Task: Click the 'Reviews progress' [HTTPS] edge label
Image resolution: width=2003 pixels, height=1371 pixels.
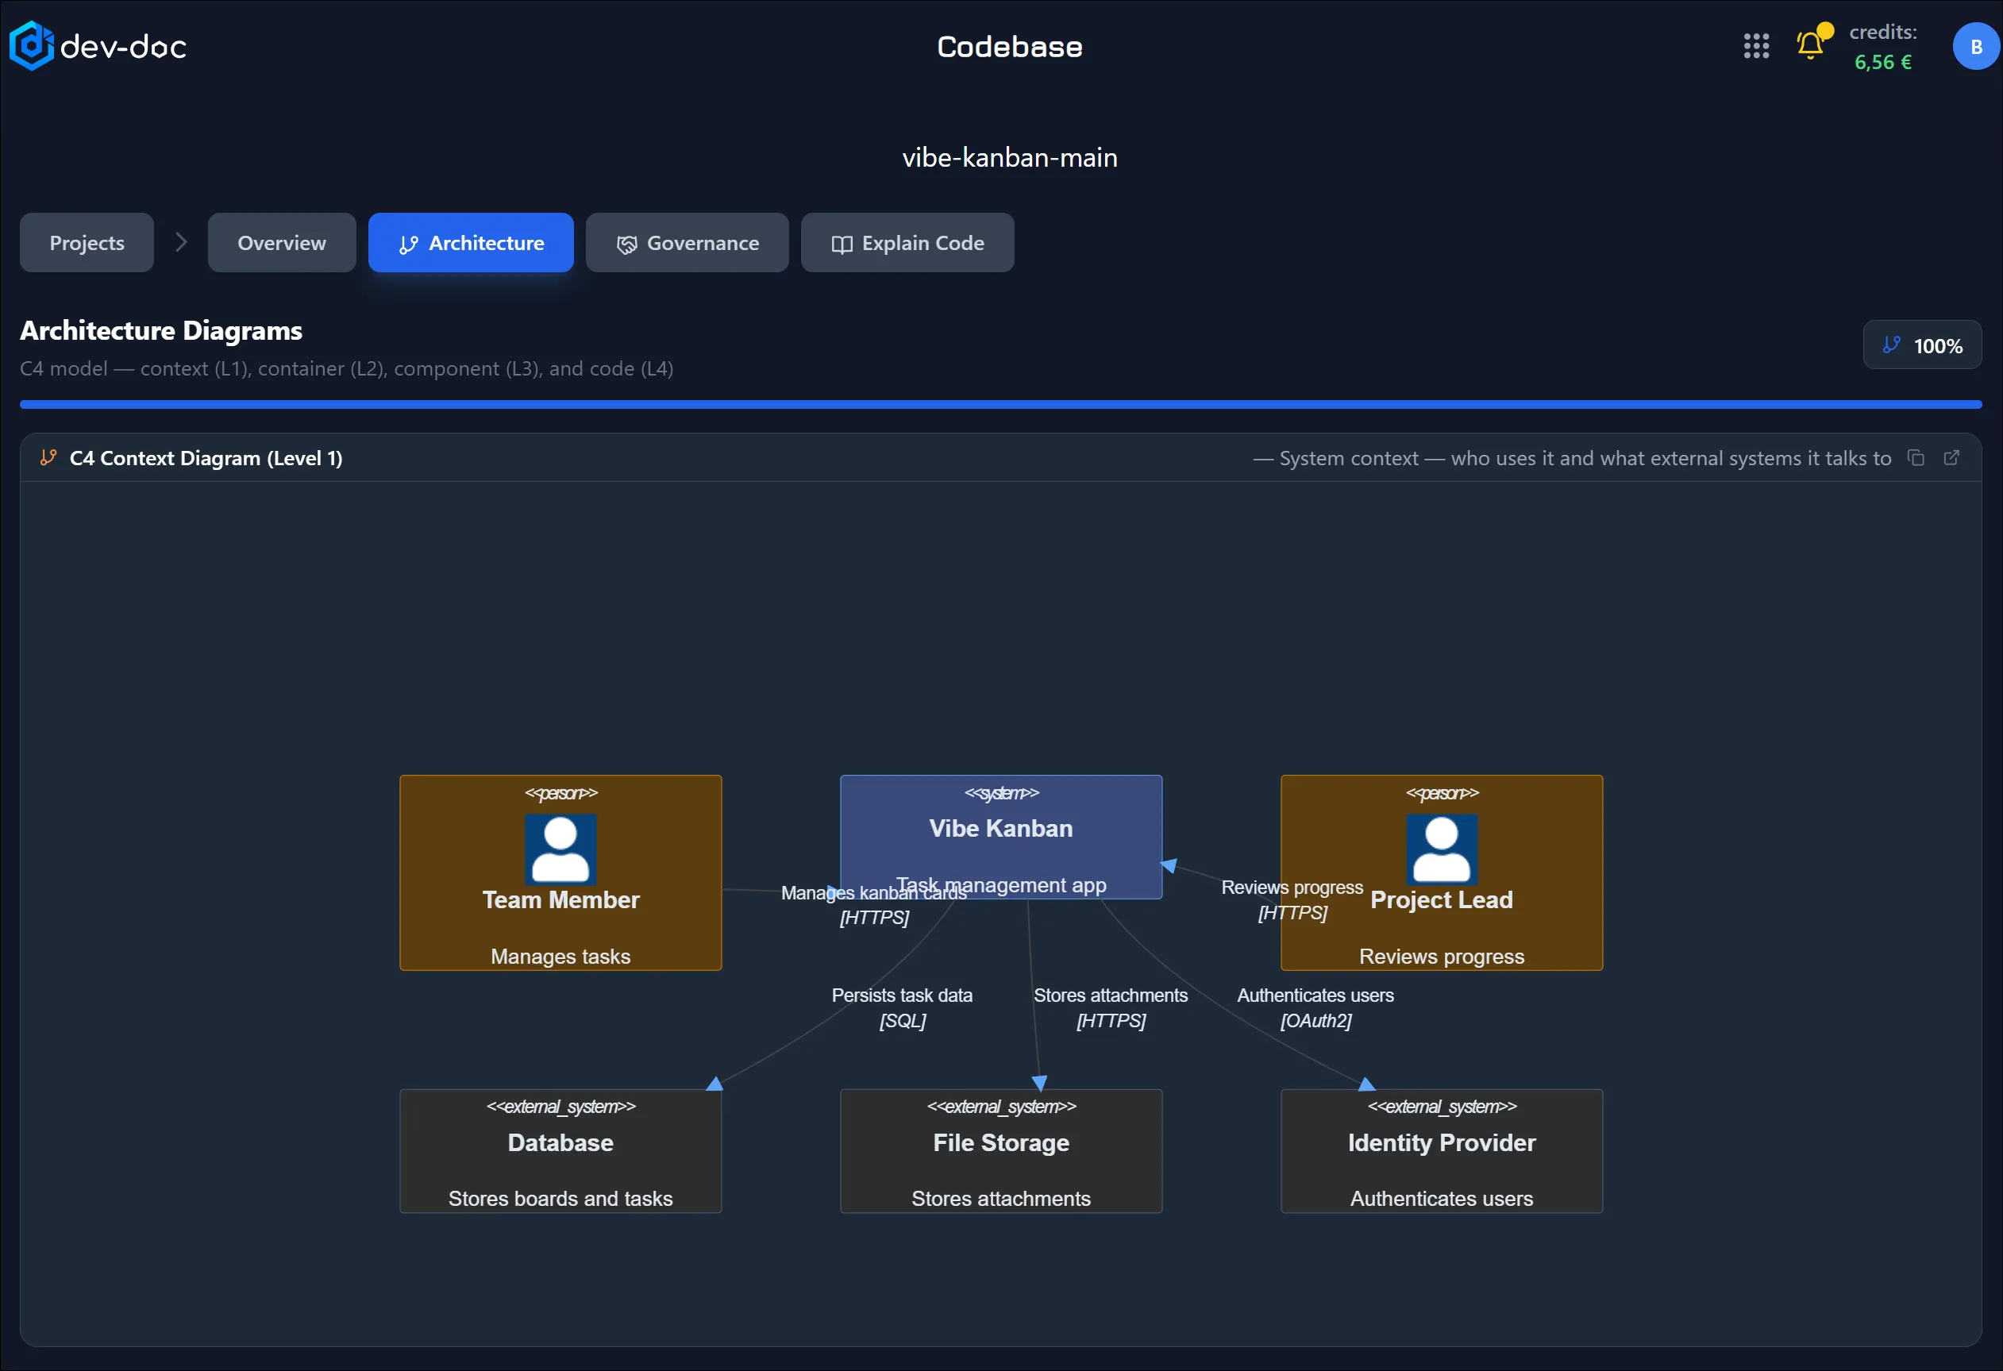Action: 1292,900
